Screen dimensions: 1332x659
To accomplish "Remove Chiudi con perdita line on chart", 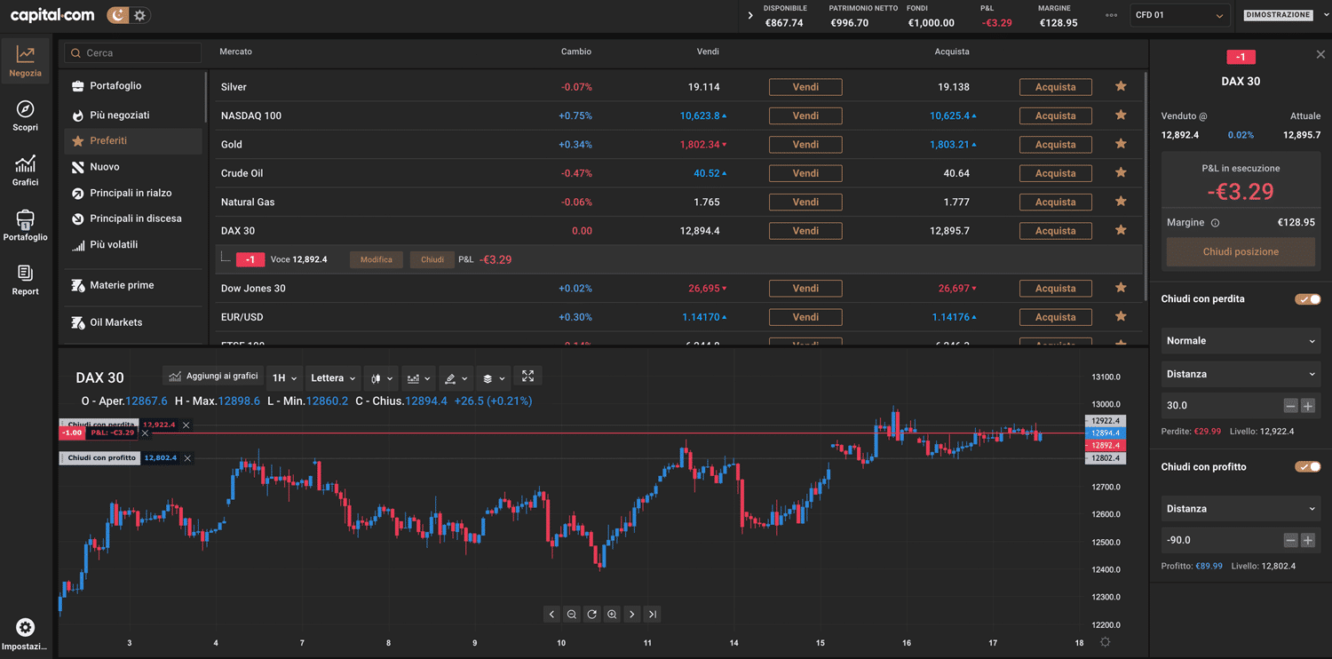I will (x=186, y=425).
